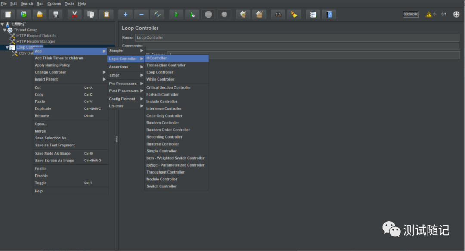Image resolution: width=465 pixels, height=251 pixels.
Task: Click the plus Expand All icon
Action: point(125,14)
